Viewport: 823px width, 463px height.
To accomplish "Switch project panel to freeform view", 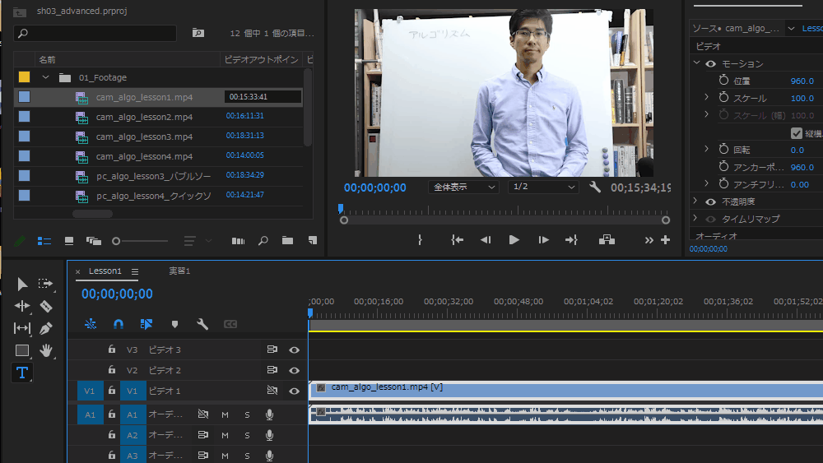I will pyautogui.click(x=94, y=241).
